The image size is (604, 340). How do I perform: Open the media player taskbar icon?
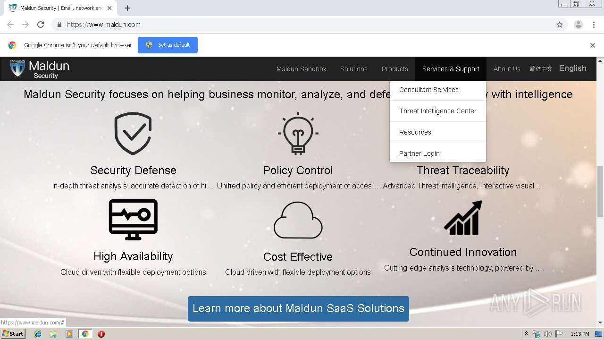[x=69, y=334]
